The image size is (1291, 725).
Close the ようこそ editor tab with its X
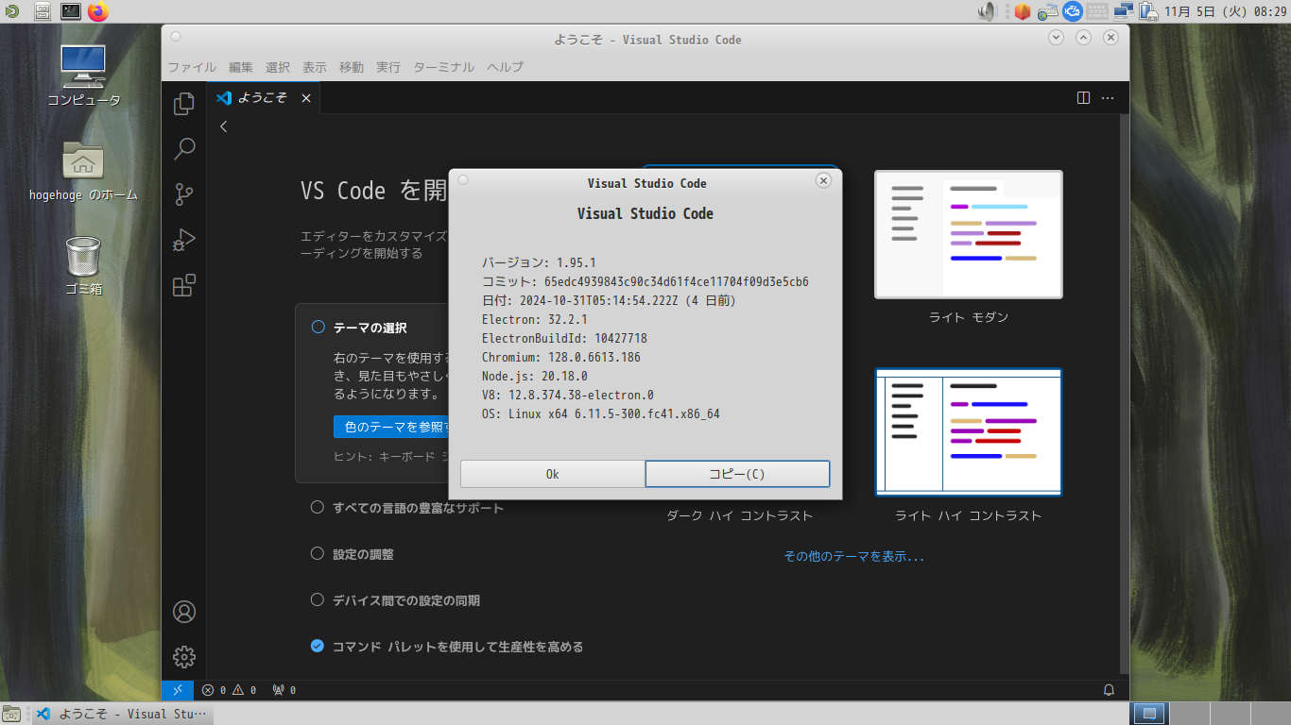(x=306, y=98)
